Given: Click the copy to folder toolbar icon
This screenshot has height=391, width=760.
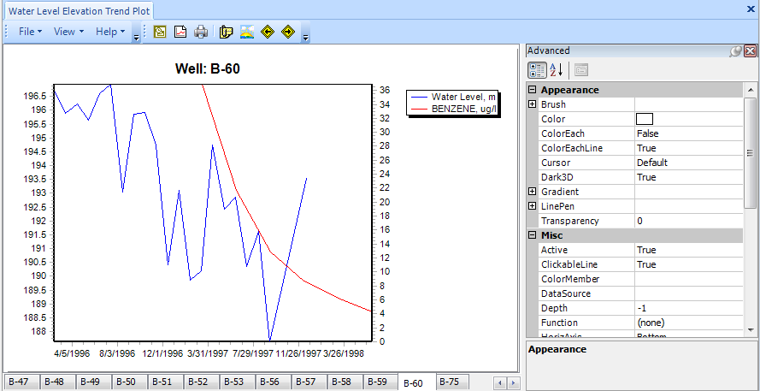Looking at the screenshot, I should coord(227,32).
